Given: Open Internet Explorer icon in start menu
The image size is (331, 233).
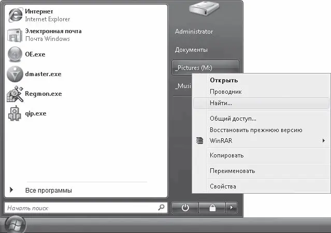Looking at the screenshot, I should (15, 15).
